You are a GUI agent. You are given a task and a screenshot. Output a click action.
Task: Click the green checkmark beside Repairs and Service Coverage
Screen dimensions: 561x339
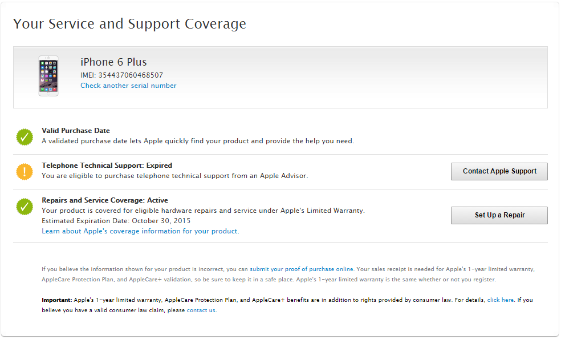(25, 207)
